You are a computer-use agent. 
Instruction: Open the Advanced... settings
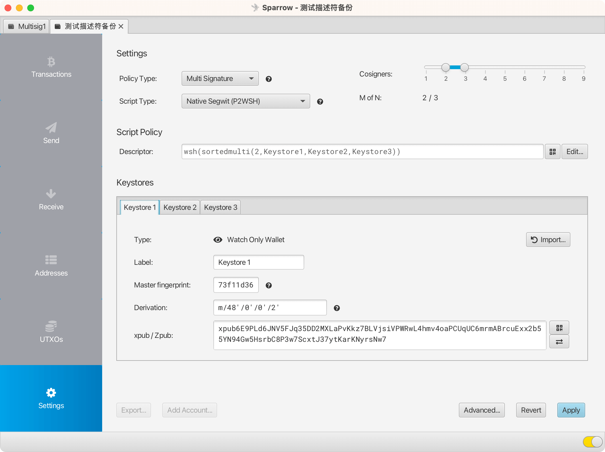coord(482,410)
